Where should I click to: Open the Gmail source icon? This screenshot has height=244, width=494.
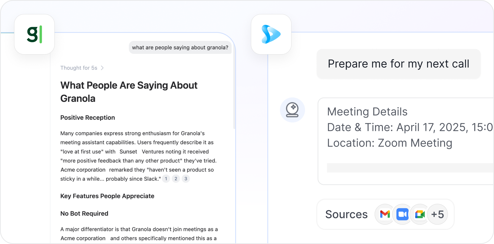(x=385, y=214)
